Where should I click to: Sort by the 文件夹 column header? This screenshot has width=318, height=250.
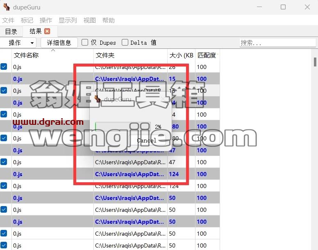[131, 55]
